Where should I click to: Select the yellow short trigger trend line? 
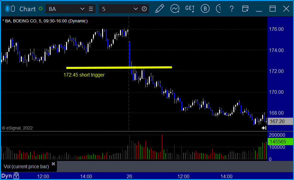point(119,67)
